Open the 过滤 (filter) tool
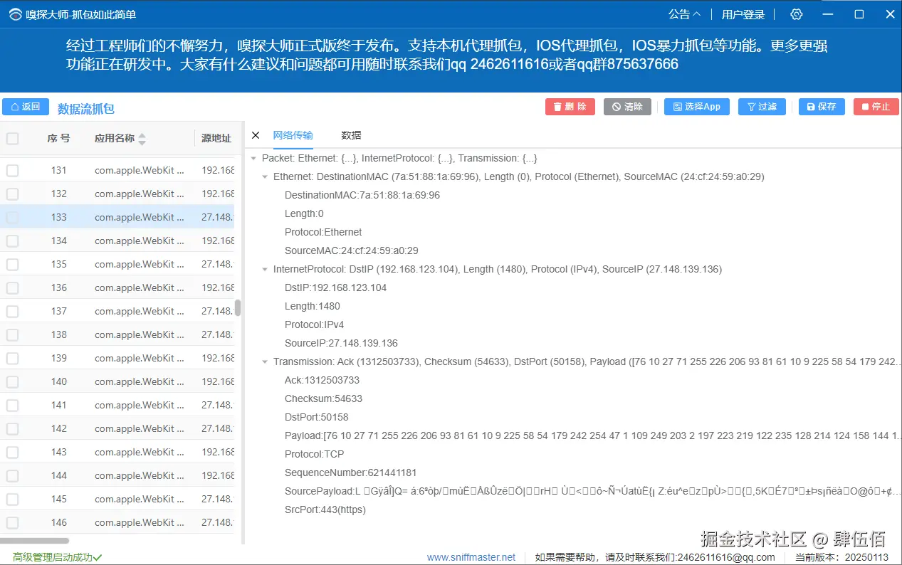Viewport: 902px width, 565px height. (761, 106)
